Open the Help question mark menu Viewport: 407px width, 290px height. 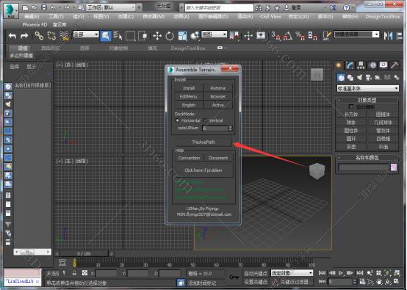click(346, 8)
